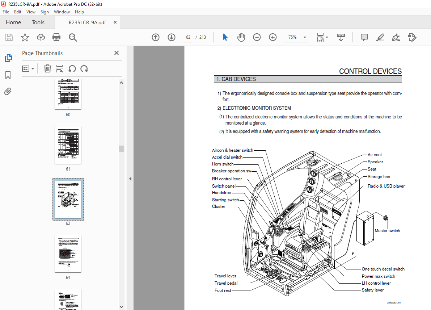Rotate page clockwise
Screen dimensions: 431x310
tap(84, 68)
